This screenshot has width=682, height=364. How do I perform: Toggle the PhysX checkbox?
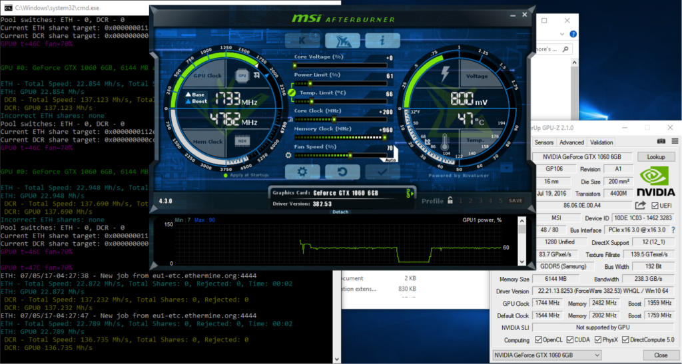click(598, 339)
